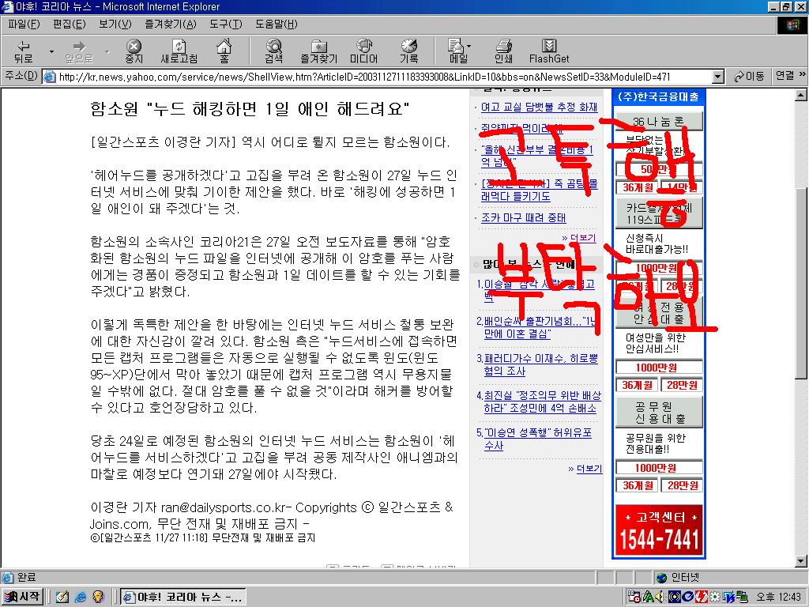Expand the 앞으로 forward history dropdown arrow
809x607 pixels.
tap(107, 51)
